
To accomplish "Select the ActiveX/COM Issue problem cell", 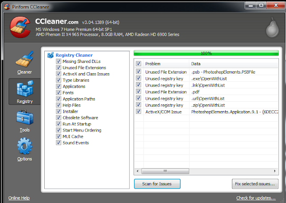I will (164, 112).
